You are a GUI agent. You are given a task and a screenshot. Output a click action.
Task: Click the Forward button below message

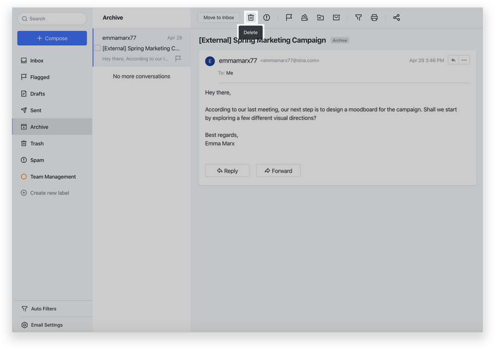278,171
